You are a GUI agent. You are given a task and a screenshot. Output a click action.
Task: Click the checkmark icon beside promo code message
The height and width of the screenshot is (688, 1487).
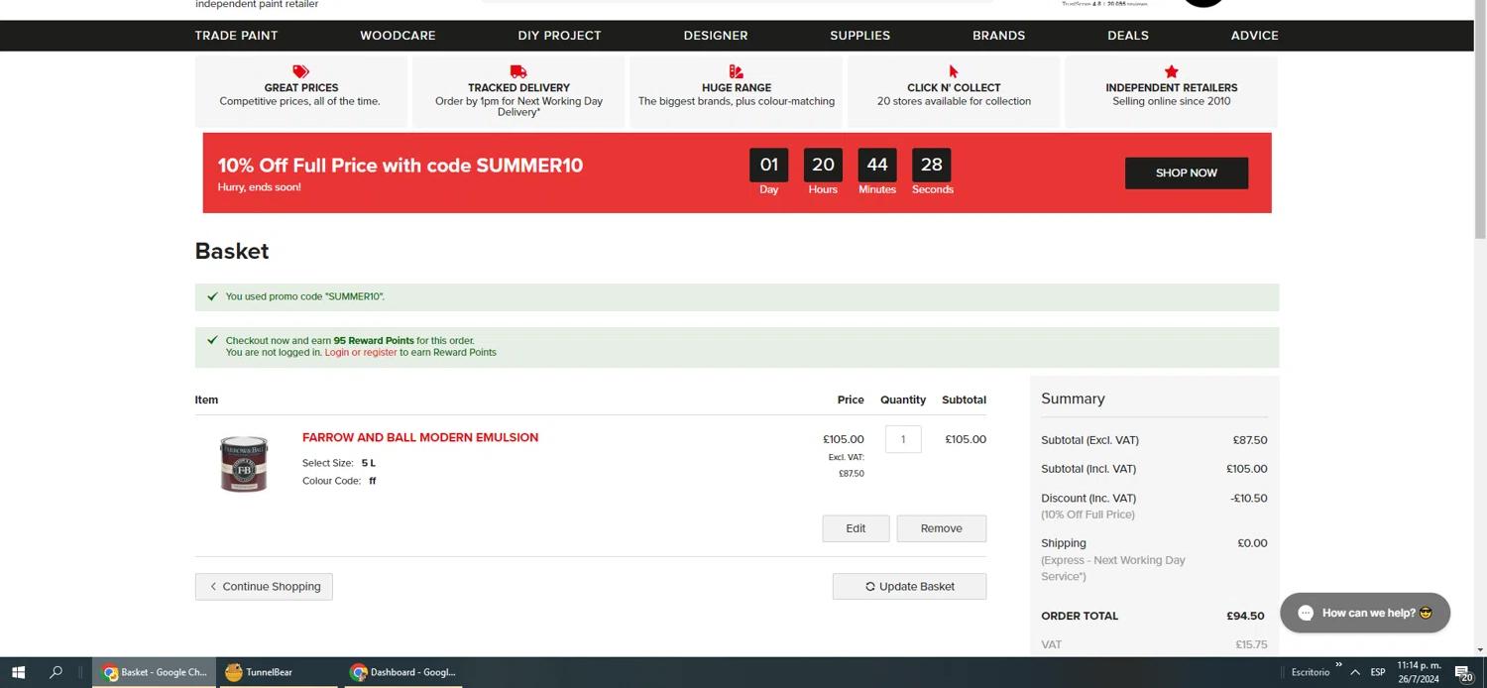coord(212,296)
